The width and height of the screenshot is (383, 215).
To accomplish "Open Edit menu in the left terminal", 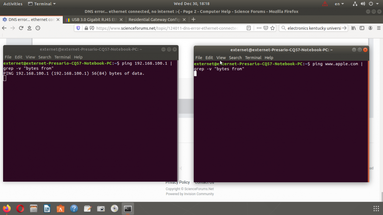I will coord(18,57).
